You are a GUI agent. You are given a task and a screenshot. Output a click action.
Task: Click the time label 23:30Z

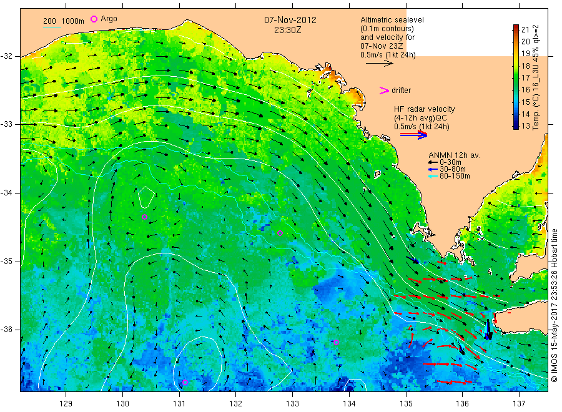[288, 30]
